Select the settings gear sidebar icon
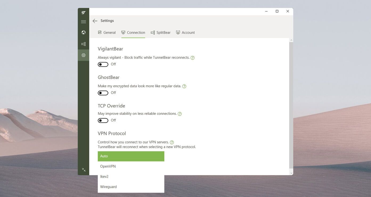The height and width of the screenshot is (197, 371). point(83,55)
